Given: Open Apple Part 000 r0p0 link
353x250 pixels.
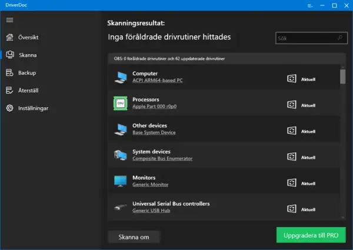Looking at the screenshot, I should point(154,106).
